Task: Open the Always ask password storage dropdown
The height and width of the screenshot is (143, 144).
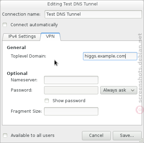Action: pos(119,90)
